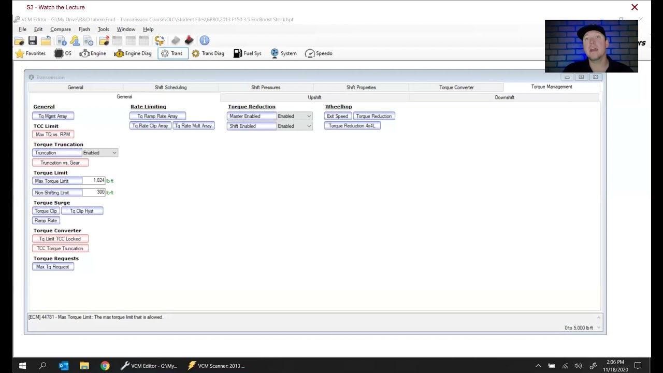Viewport: 663px width, 373px height.
Task: Open the Tq Rate Mult Array table
Action: (x=194, y=126)
